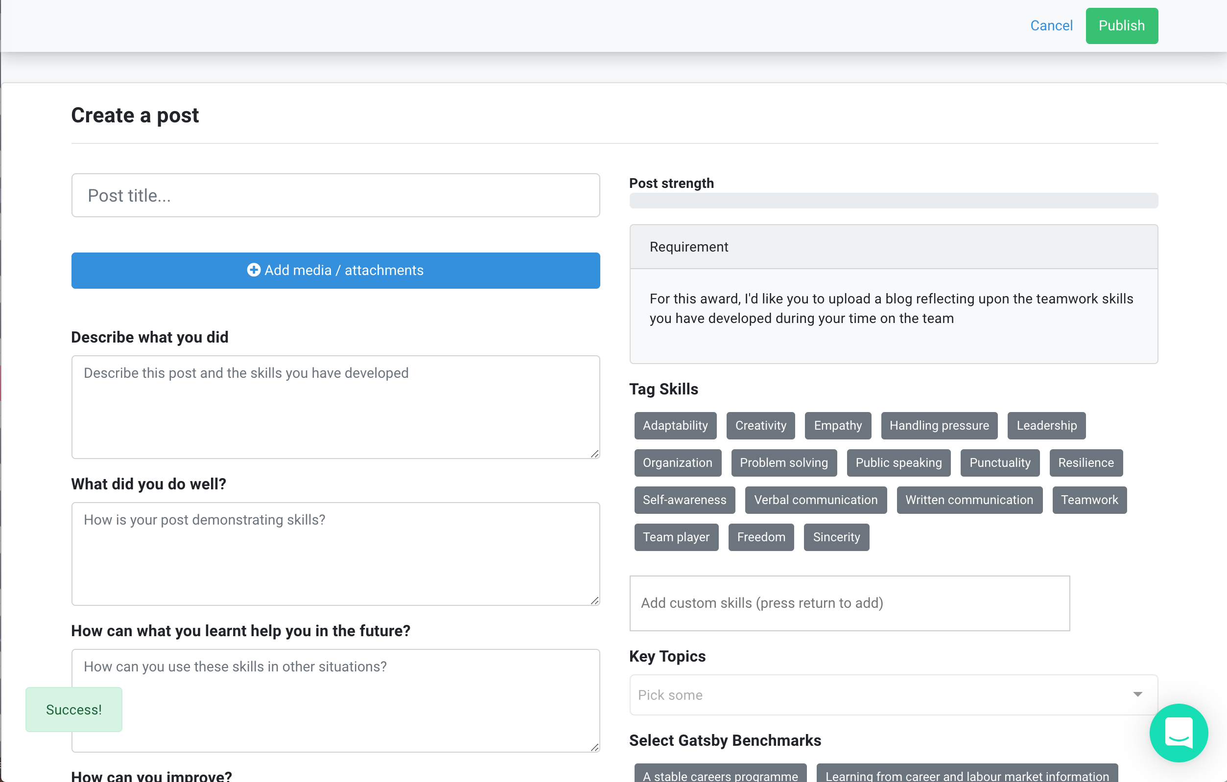The image size is (1227, 782).
Task: Select the Sincerity skill tag
Action: [836, 537]
